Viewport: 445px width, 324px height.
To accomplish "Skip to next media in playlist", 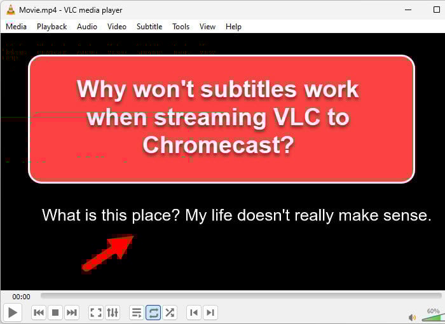I will pyautogui.click(x=71, y=313).
